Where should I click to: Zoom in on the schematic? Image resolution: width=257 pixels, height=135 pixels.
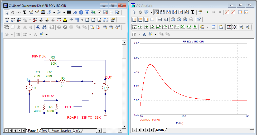click(105, 27)
